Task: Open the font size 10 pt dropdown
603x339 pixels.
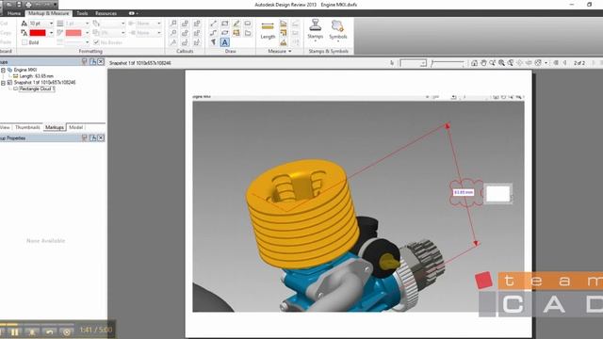Action: coord(51,24)
